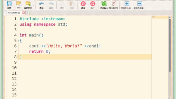Click the red Compile (编译) icon

83,4
